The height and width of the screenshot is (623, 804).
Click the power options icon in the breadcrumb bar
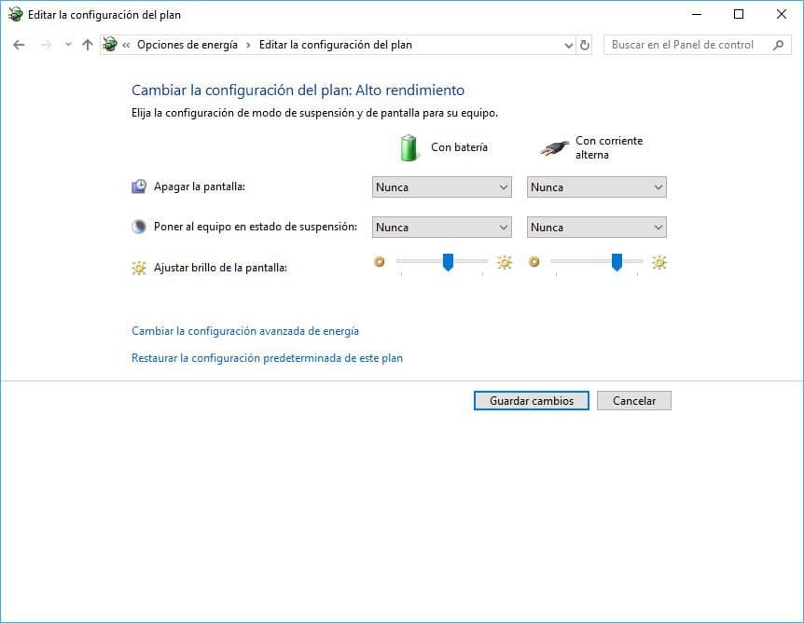pos(110,44)
